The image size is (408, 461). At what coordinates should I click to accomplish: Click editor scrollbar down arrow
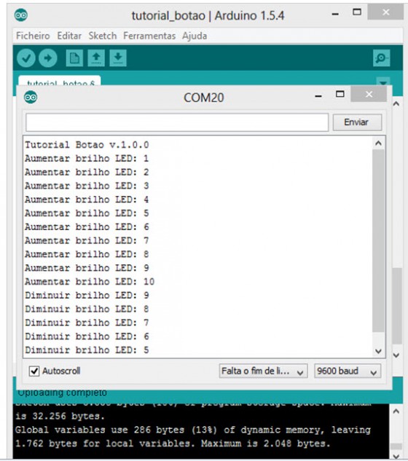(396, 355)
